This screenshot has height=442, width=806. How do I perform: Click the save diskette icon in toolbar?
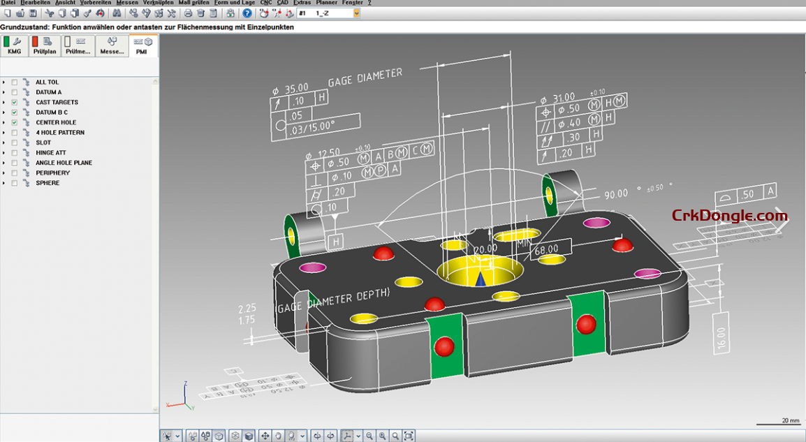click(x=33, y=13)
